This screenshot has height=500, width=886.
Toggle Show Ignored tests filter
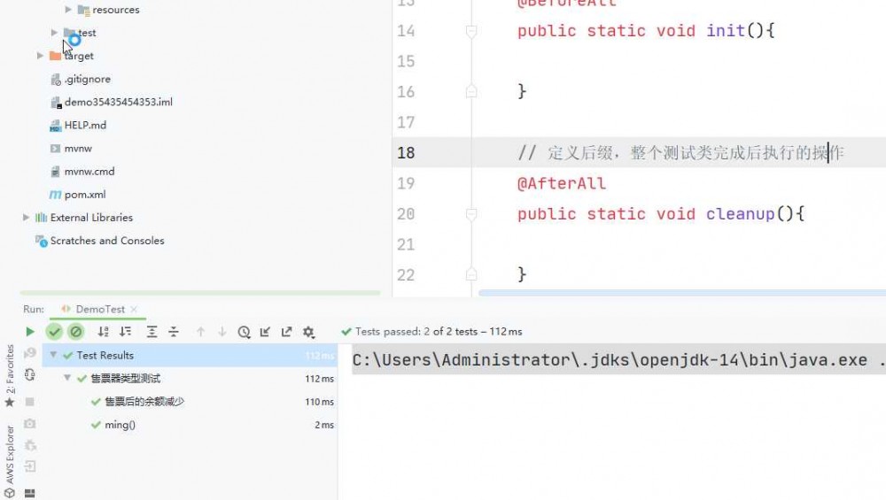pos(75,332)
